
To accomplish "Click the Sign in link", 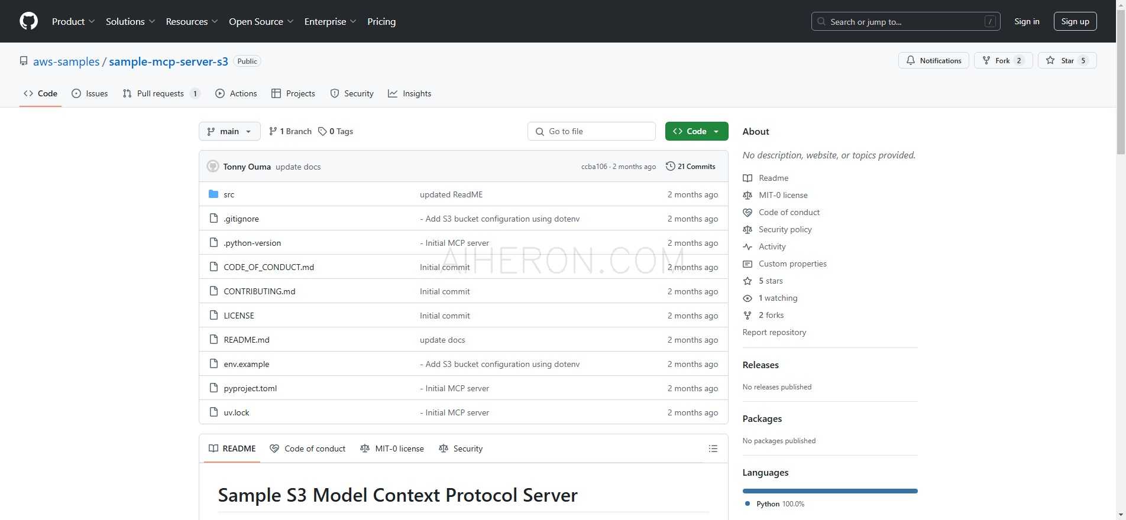I will coord(1027,21).
